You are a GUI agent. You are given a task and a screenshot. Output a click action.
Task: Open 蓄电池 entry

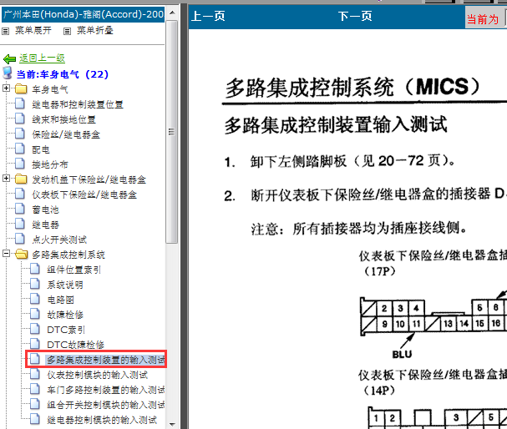pyautogui.click(x=45, y=209)
